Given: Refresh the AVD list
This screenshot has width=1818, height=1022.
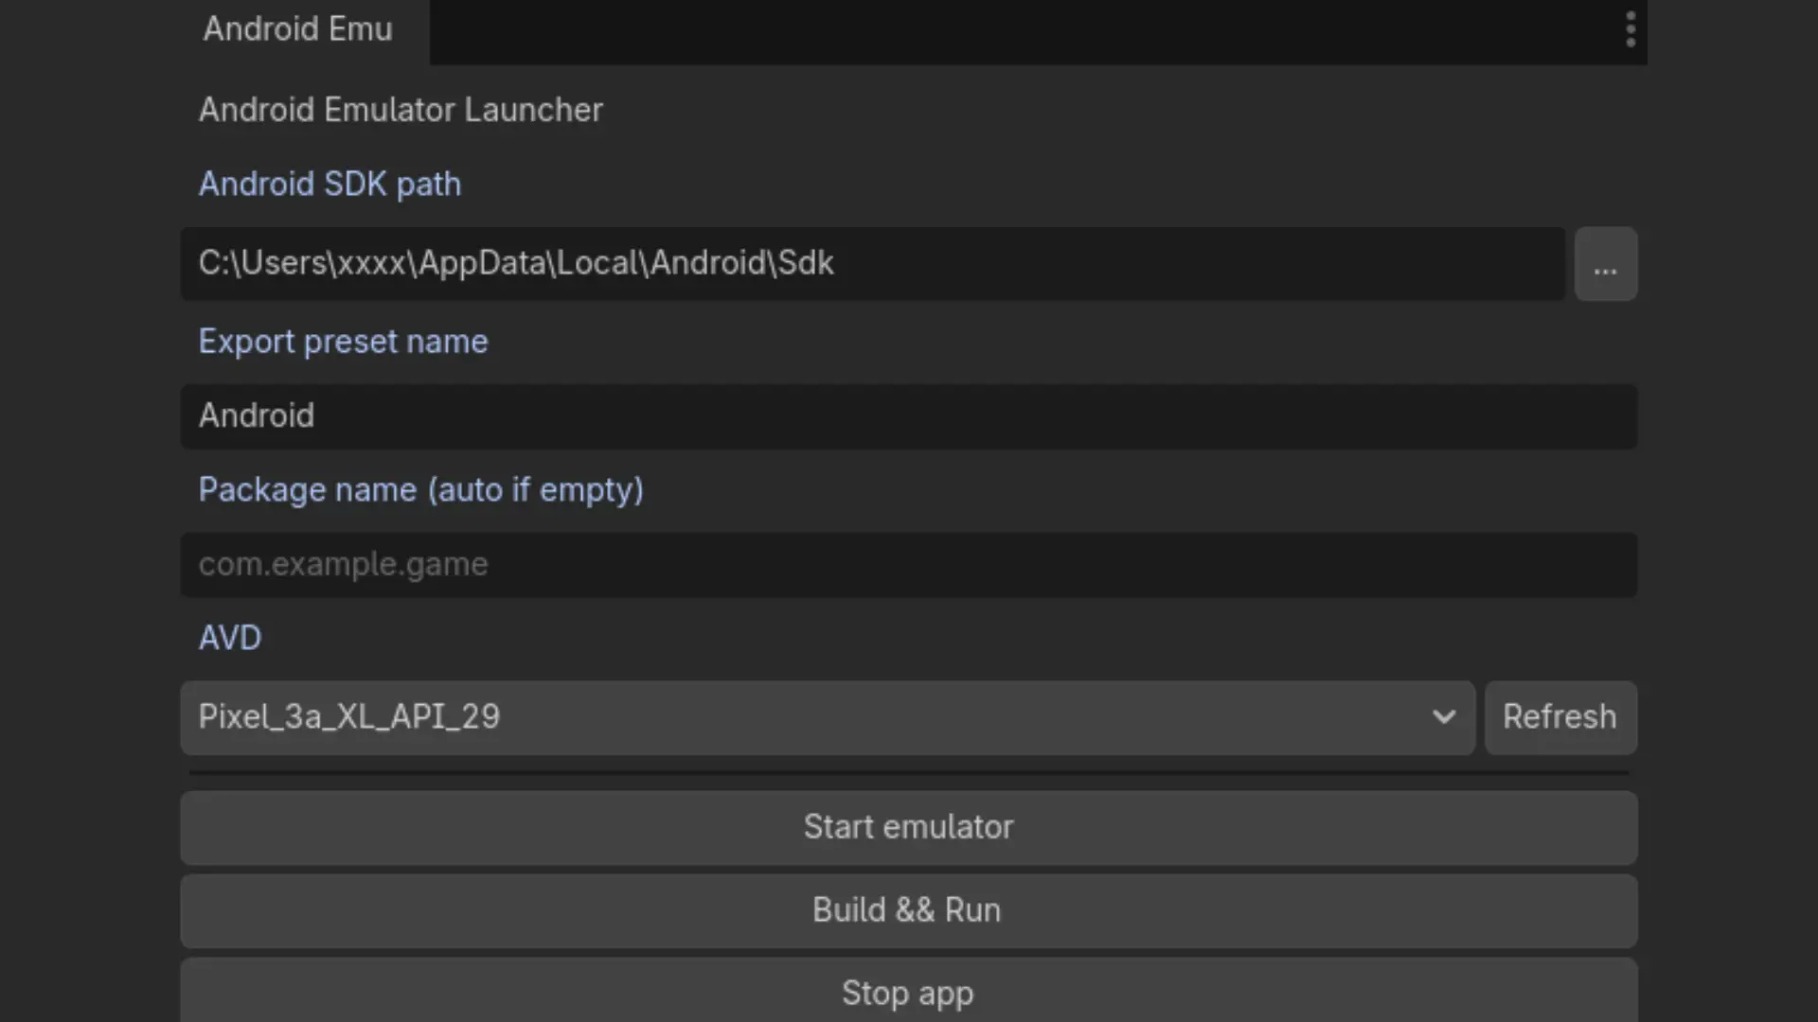Looking at the screenshot, I should (1560, 717).
